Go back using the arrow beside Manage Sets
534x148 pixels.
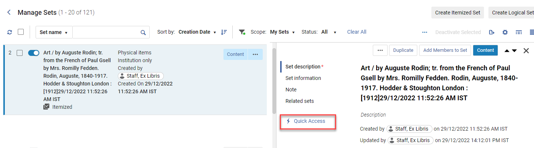(x=9, y=13)
